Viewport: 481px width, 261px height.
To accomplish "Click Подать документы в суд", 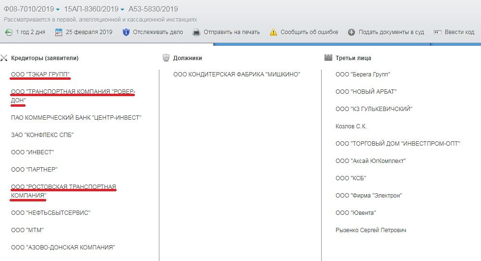I will coord(391,32).
